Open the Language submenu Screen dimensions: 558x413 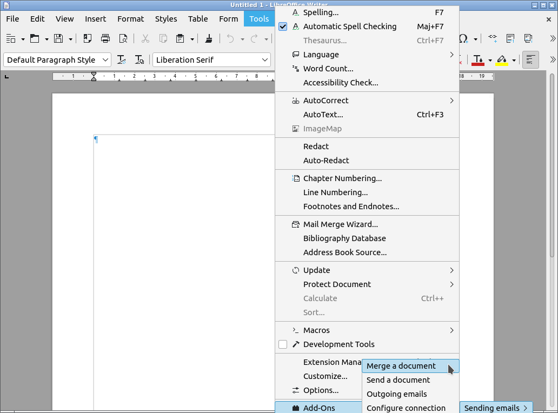pos(367,55)
